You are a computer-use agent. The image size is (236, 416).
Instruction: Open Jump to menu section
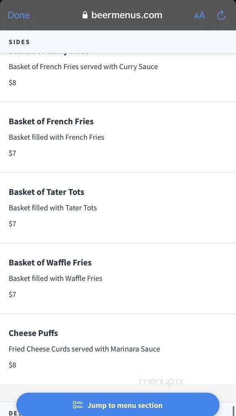tap(118, 405)
